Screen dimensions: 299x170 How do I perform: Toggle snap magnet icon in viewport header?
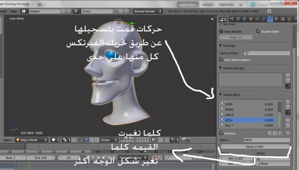167,140
